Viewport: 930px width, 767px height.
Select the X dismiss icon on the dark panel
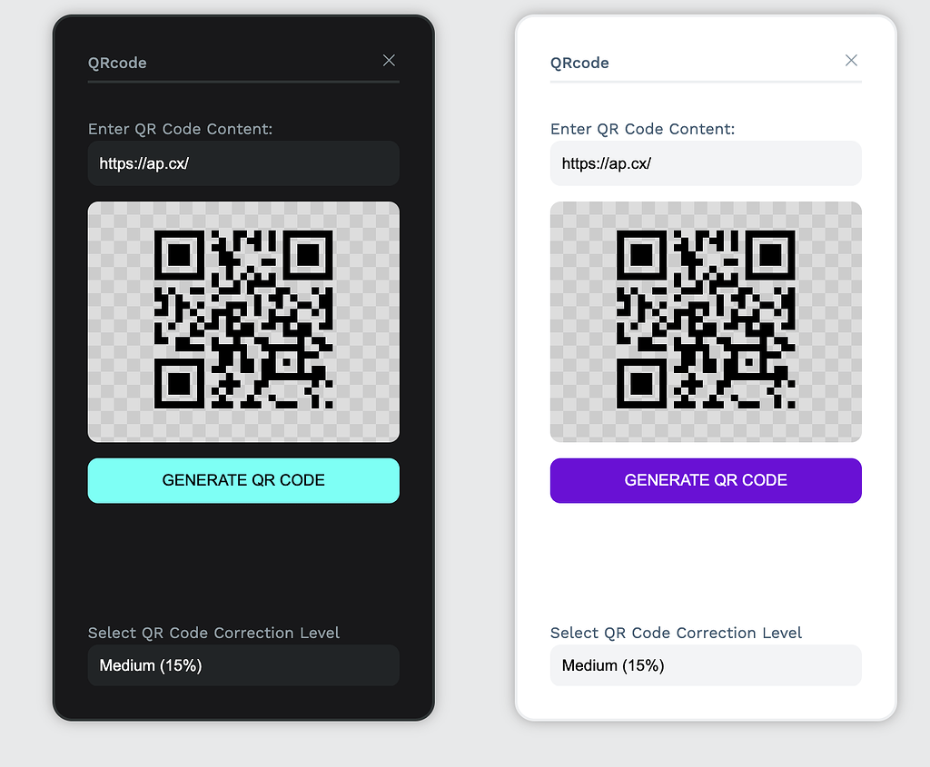tap(389, 60)
